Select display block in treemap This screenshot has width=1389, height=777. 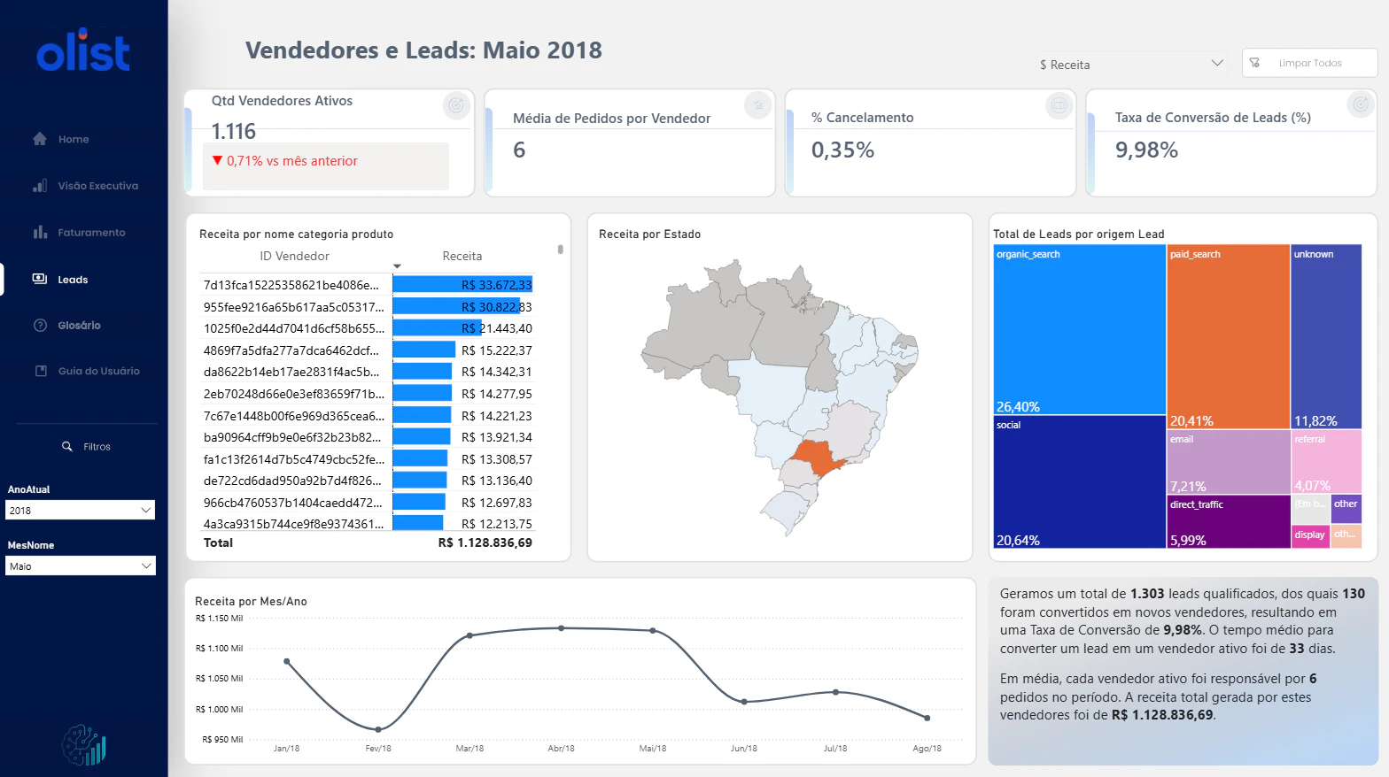[1310, 536]
